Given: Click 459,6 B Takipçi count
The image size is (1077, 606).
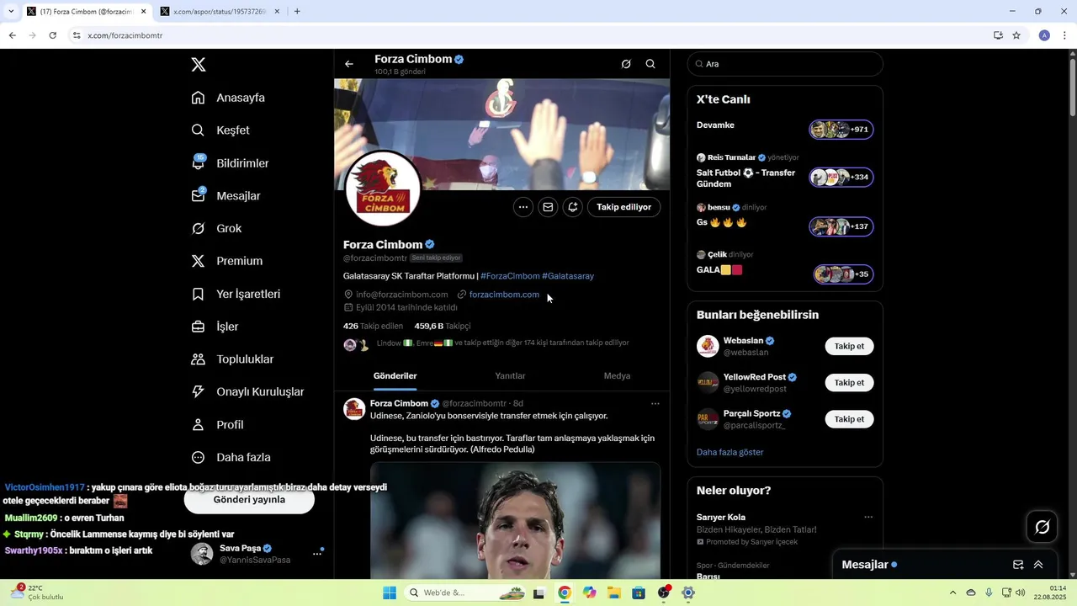Looking at the screenshot, I should point(443,326).
